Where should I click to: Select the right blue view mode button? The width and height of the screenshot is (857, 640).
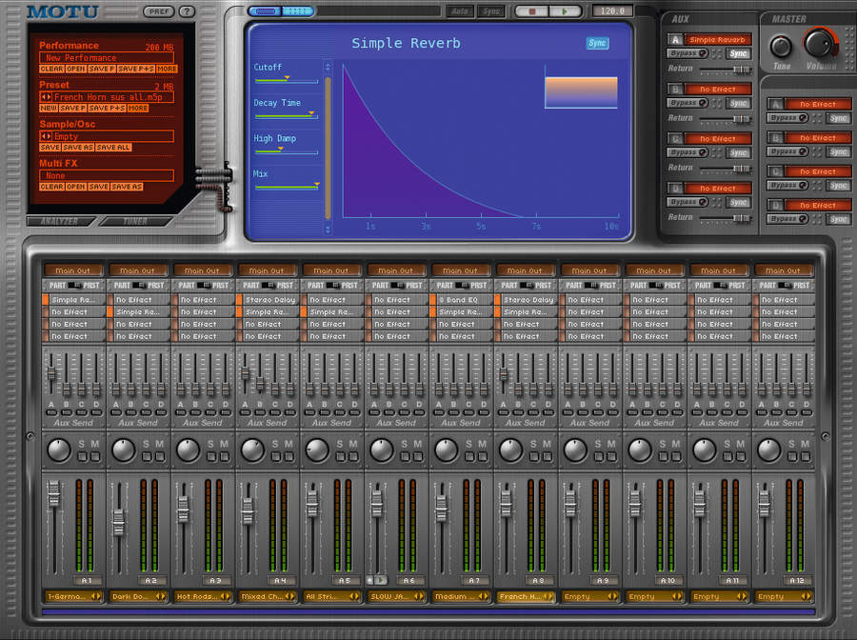[298, 11]
